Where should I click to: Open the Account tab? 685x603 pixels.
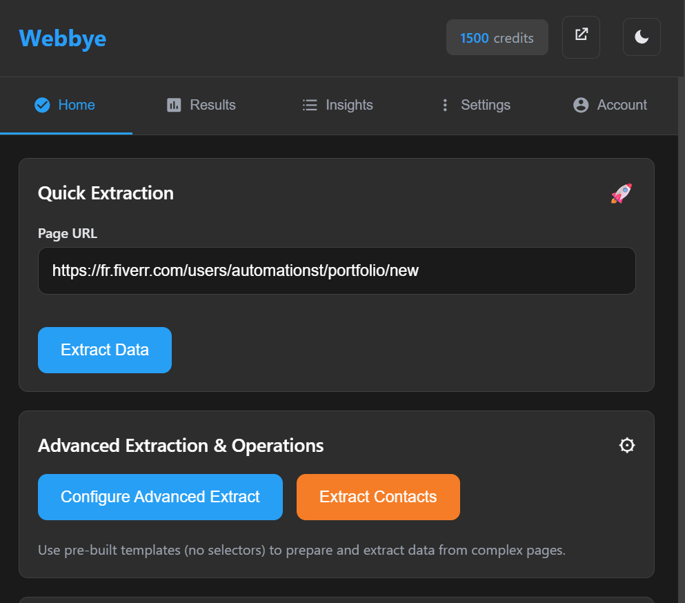click(622, 105)
